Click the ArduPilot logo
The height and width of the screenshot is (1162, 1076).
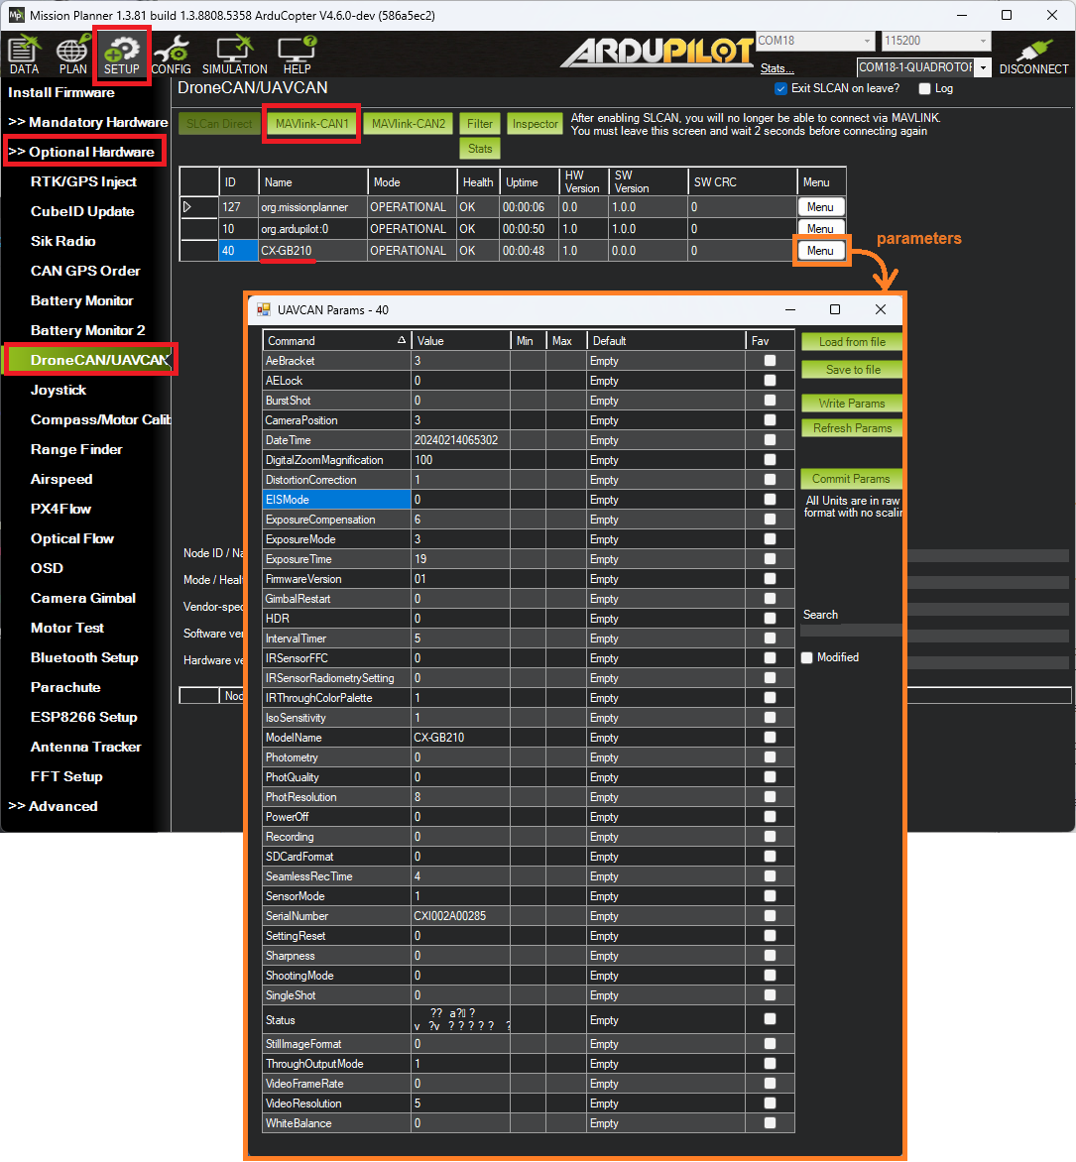tap(656, 54)
